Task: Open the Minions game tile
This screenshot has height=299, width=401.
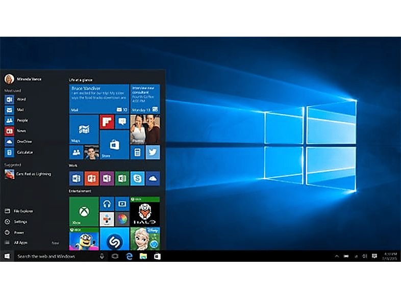Action: coord(84,239)
